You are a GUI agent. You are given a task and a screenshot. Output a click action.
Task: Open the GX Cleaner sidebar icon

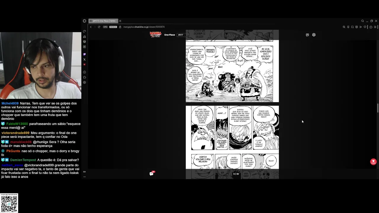[84, 37]
